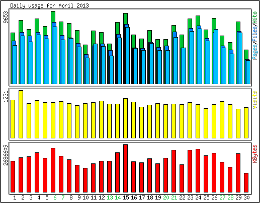
Task: Click the yellow Visits legend label
Action: (x=255, y=100)
